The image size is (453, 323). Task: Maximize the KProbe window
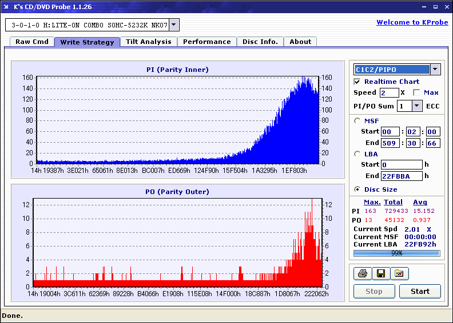[x=435, y=7]
